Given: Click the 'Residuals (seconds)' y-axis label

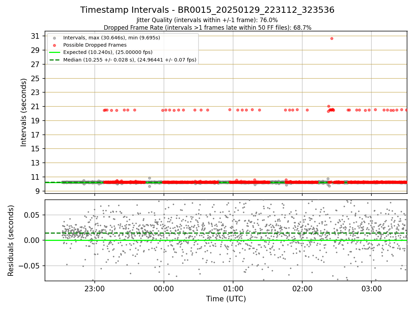Looking at the screenshot, I should 11,241.
